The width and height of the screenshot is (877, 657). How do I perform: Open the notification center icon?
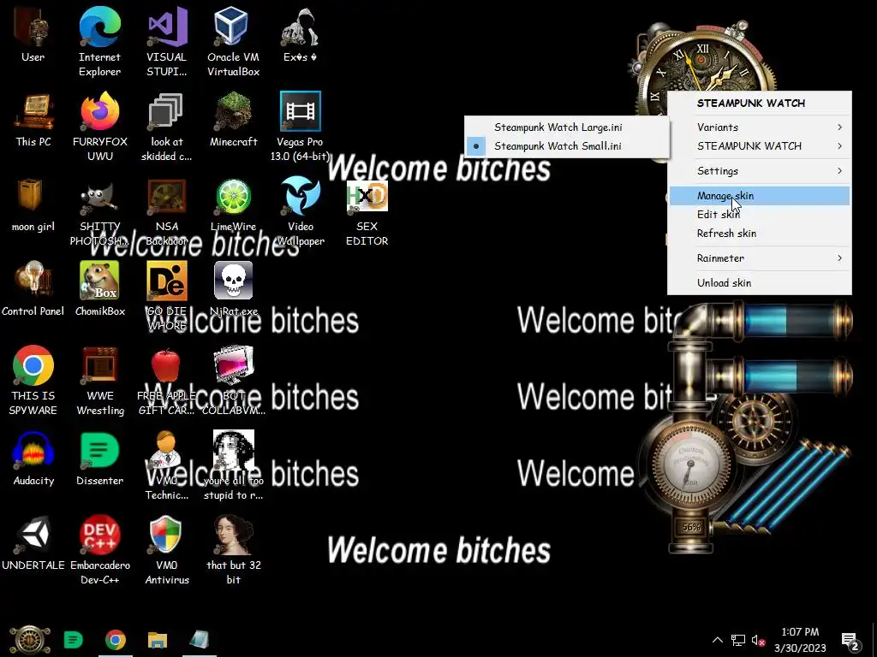850,641
